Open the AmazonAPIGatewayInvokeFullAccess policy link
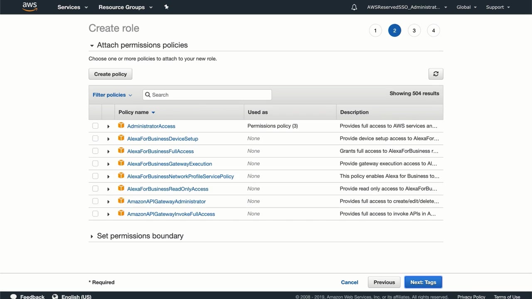Screen dimensions: 532x299 point(171,214)
